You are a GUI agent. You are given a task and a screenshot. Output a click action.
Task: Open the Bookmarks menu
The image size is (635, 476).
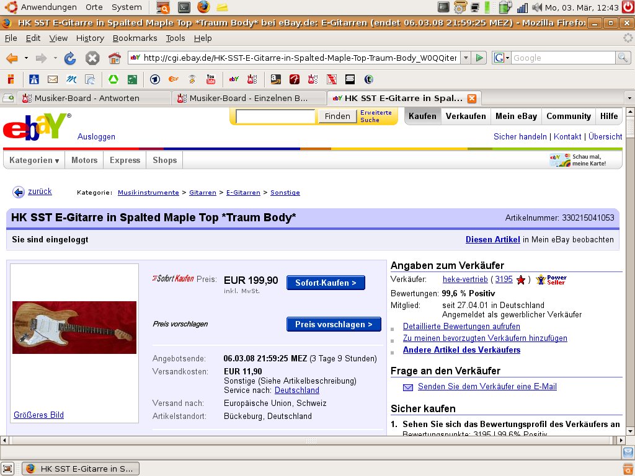pyautogui.click(x=135, y=38)
